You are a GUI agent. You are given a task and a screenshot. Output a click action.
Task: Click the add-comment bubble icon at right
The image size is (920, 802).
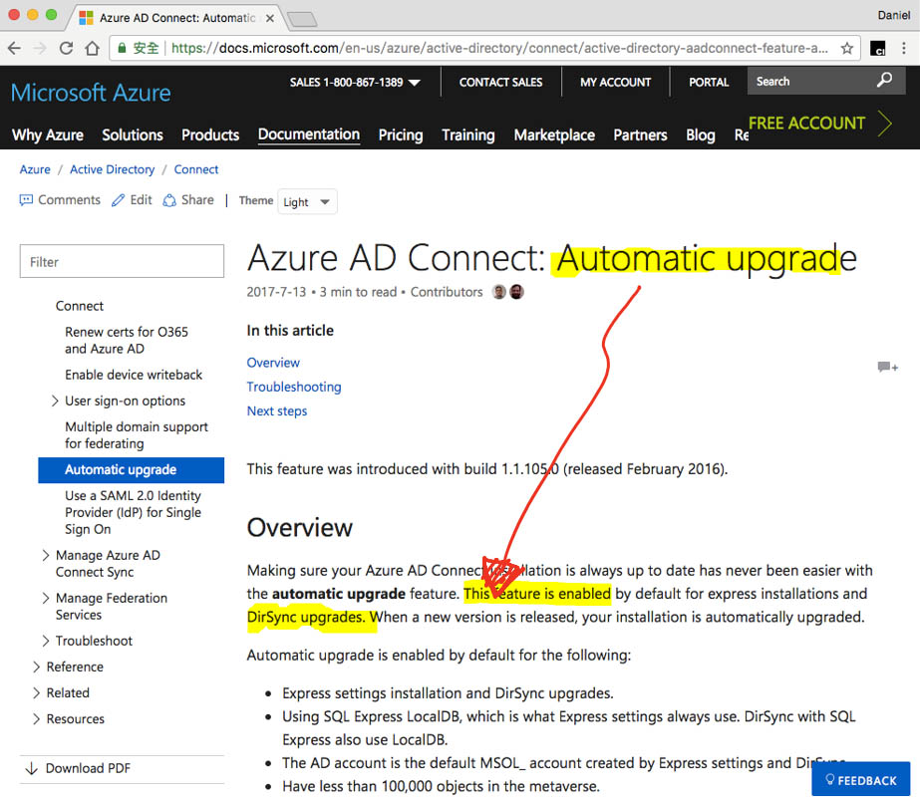888,367
